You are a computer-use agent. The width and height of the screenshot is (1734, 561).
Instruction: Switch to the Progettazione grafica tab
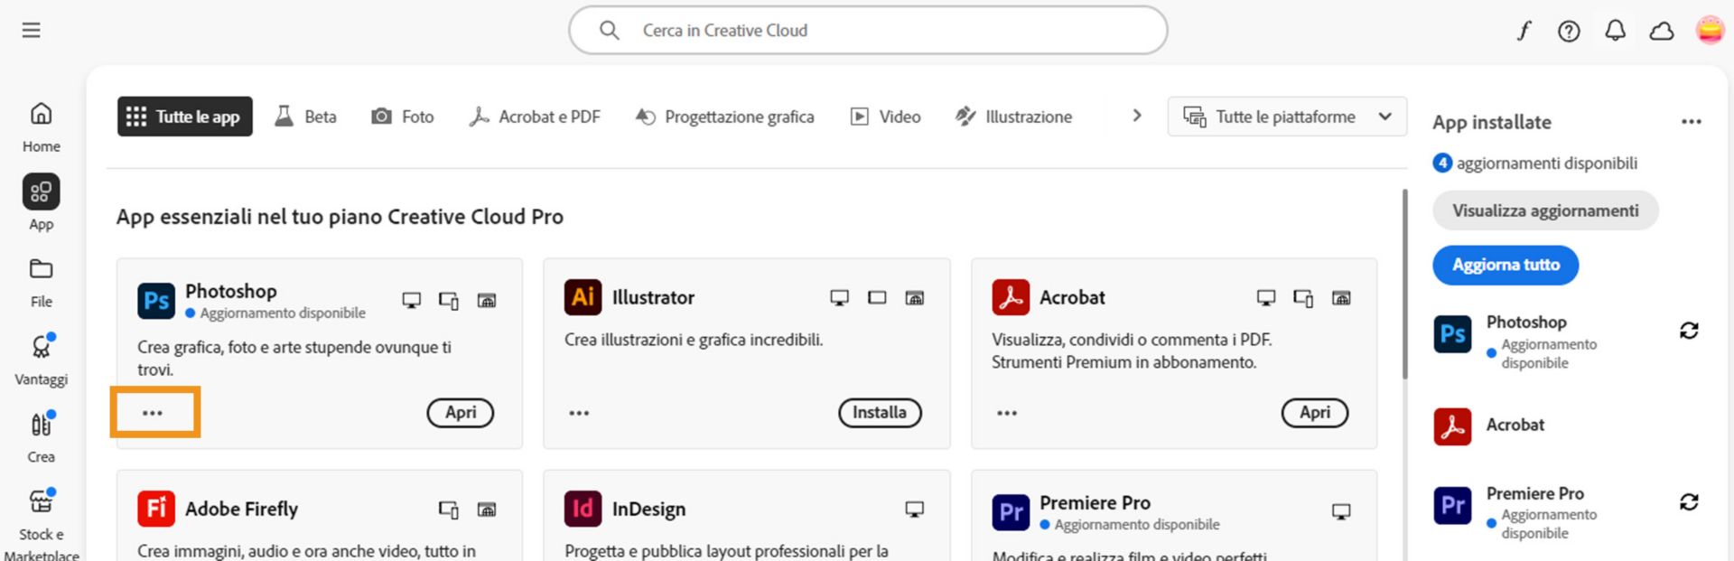(724, 117)
